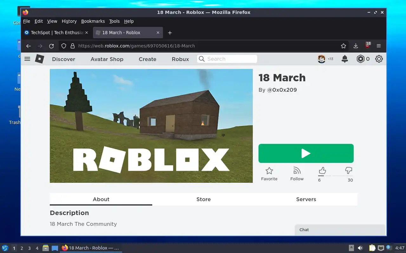Close the TechSpot tab
Image resolution: width=406 pixels, height=253 pixels.
87,33
